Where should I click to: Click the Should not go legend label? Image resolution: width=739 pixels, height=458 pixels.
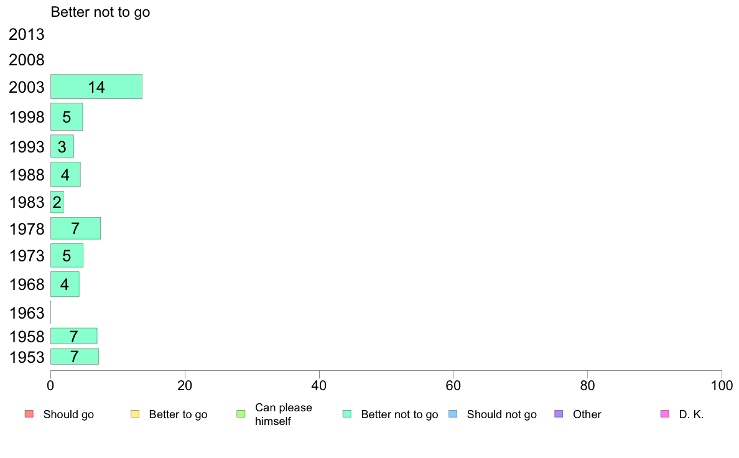(x=501, y=414)
